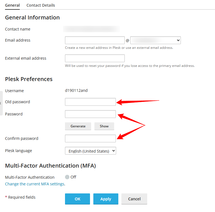Click the Old password field label
This screenshot has width=215, height=212.
[17, 102]
